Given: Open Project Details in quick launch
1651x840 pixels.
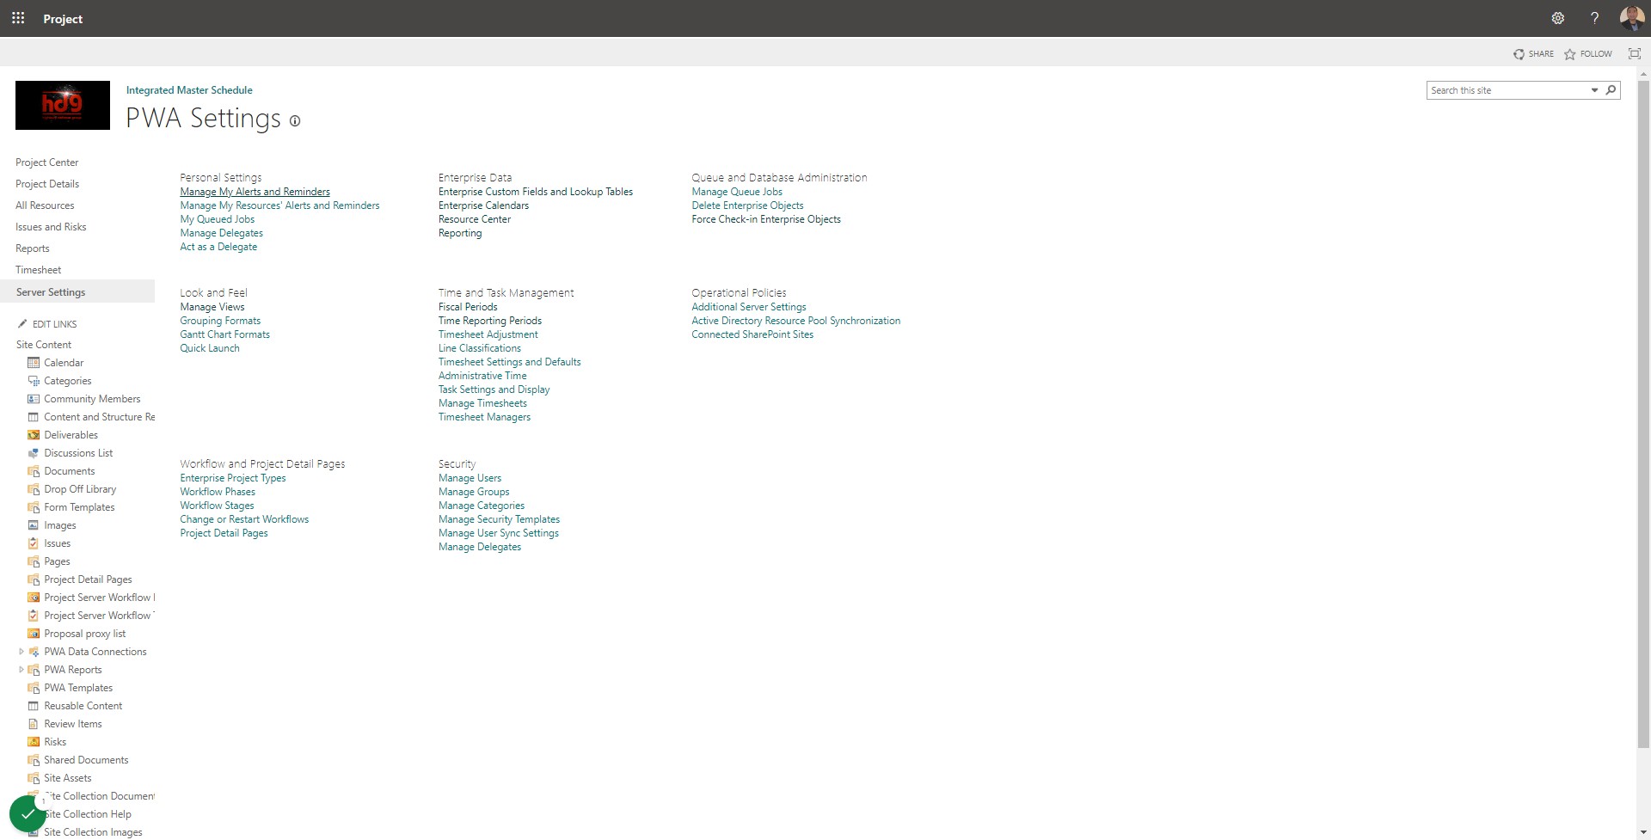Looking at the screenshot, I should click(x=47, y=184).
